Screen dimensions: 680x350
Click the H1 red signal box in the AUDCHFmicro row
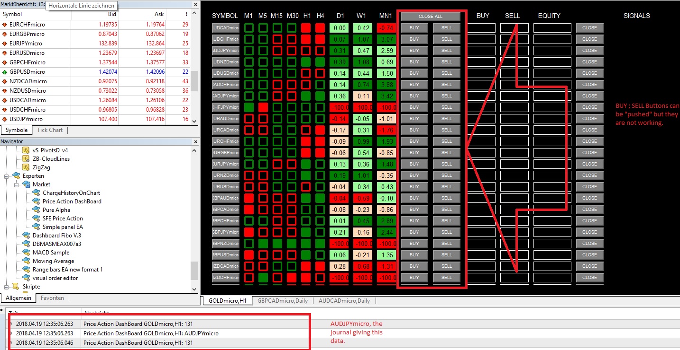pos(306,39)
